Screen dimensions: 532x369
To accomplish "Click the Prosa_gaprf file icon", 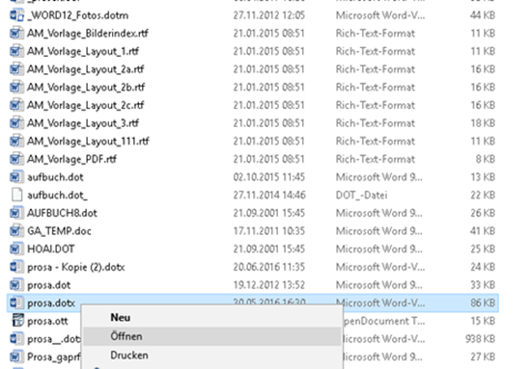I will tap(17, 356).
